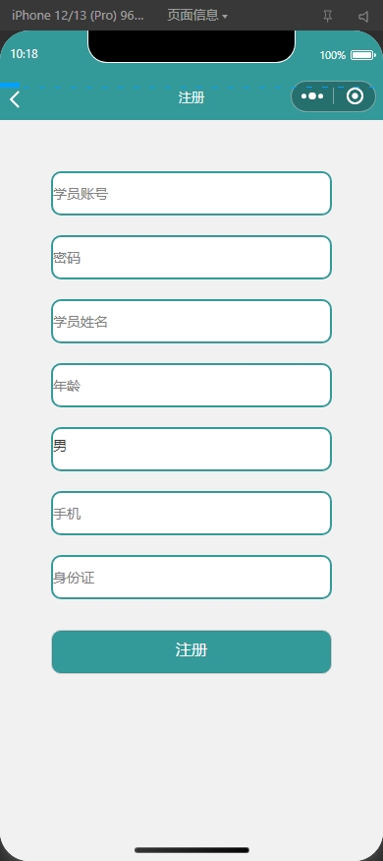Submit the form with the 注册 button
This screenshot has width=383, height=861.
coord(191,651)
